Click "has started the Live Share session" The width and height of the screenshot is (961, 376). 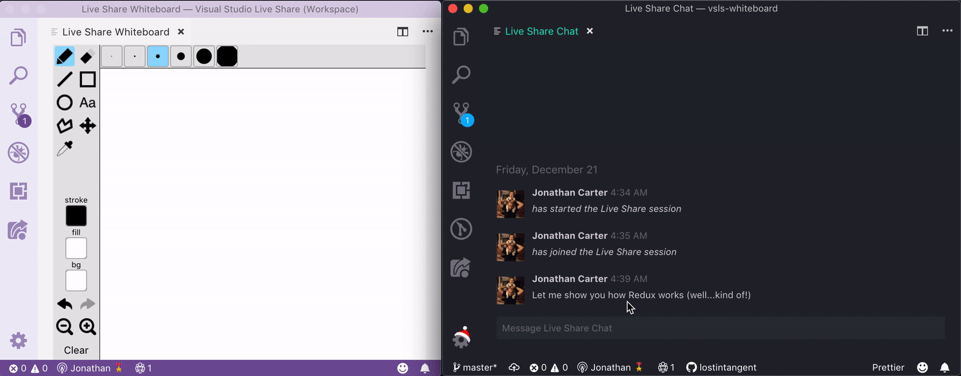click(x=607, y=209)
